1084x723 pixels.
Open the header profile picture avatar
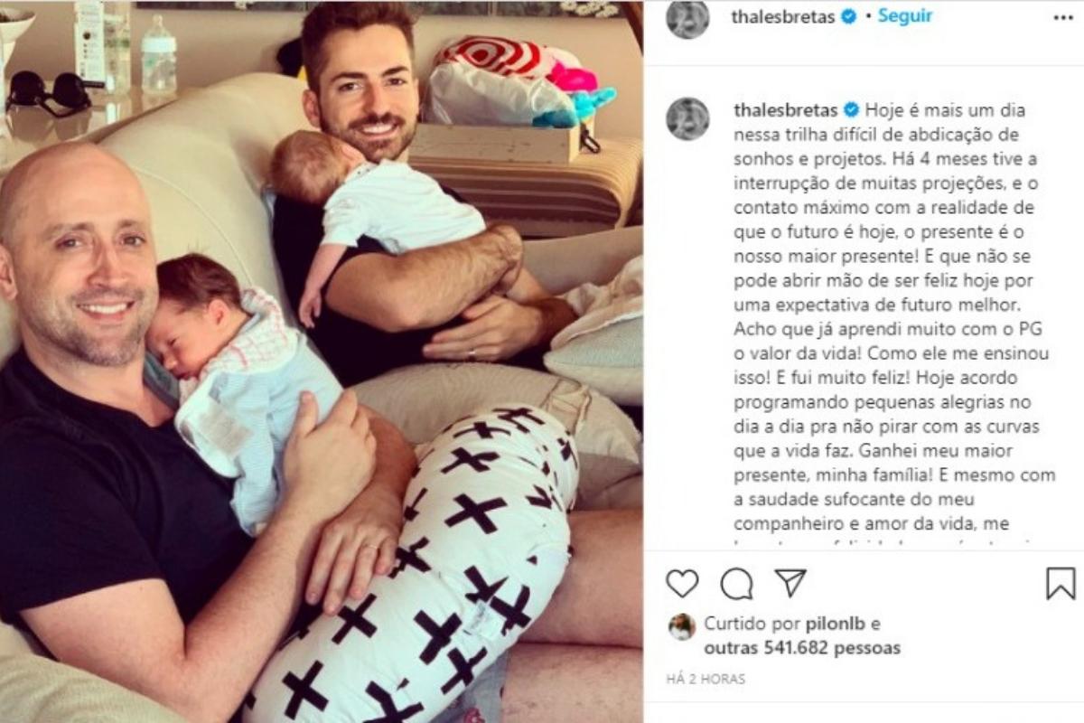pos(687,18)
